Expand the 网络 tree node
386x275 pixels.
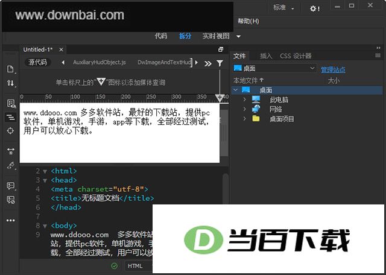(x=244, y=109)
